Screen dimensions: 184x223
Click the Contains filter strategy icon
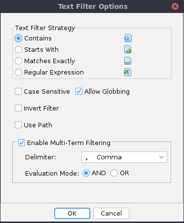128,38
